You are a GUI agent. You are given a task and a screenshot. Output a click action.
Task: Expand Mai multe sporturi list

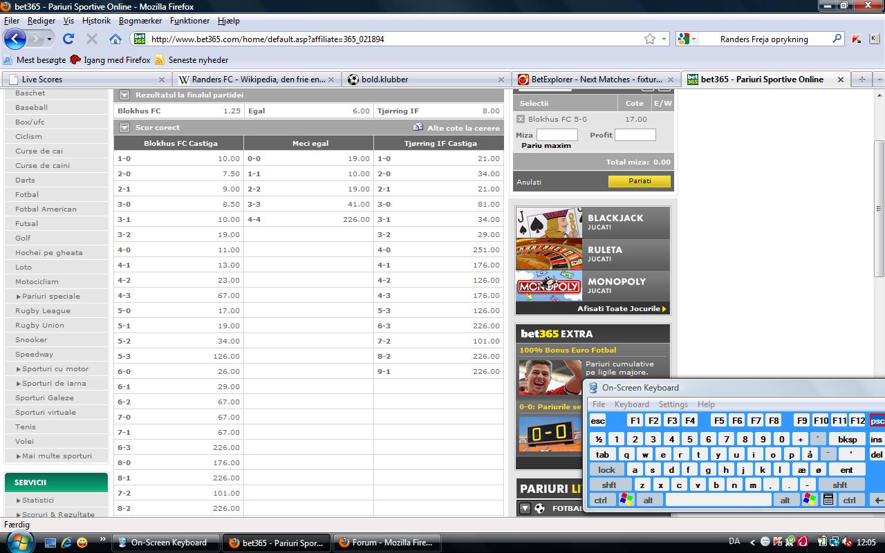(x=54, y=456)
